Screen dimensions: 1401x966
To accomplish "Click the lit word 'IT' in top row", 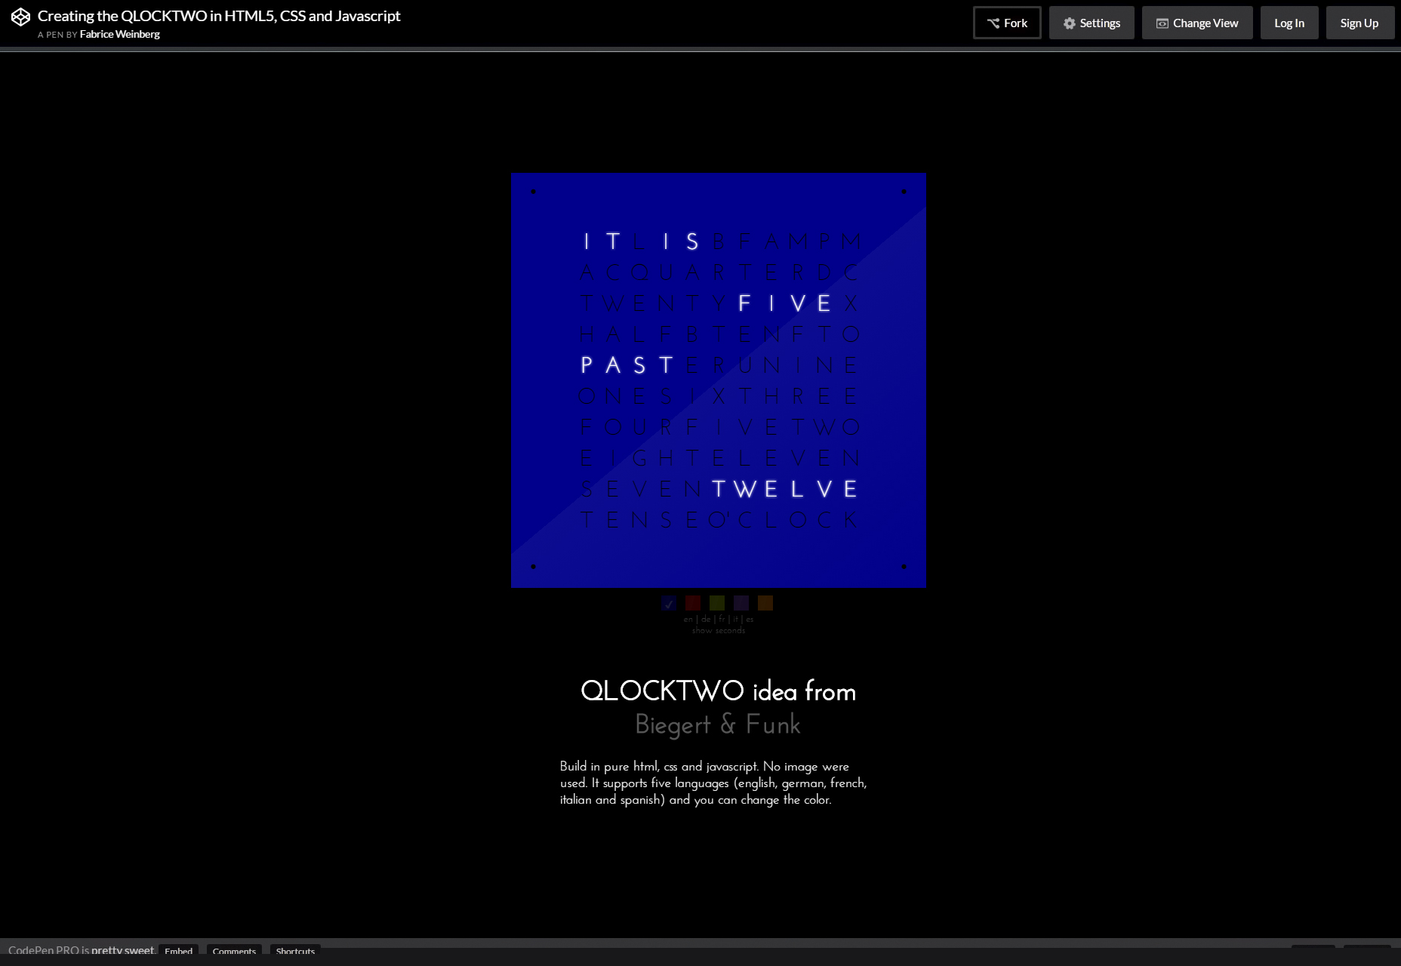I will coord(601,241).
